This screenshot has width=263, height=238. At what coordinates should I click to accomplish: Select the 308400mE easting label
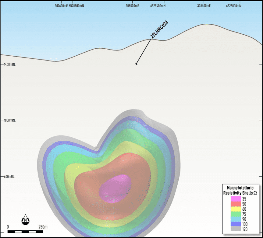click(x=204, y=5)
